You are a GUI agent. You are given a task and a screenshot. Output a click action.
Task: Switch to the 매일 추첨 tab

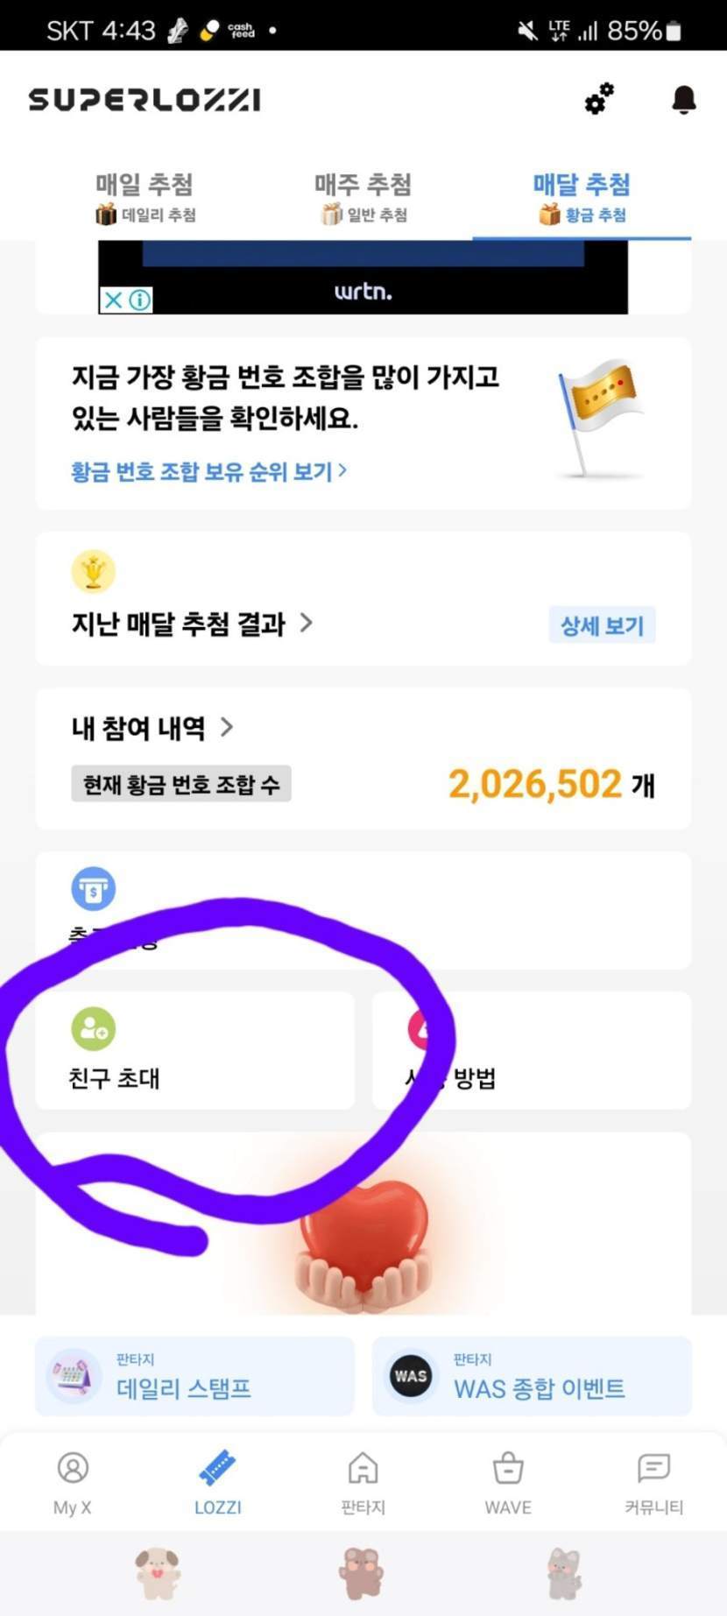click(145, 197)
